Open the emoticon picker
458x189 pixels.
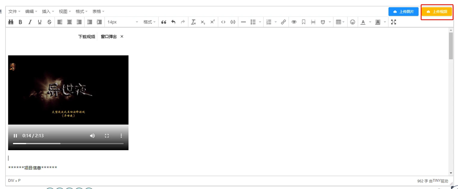353,22
